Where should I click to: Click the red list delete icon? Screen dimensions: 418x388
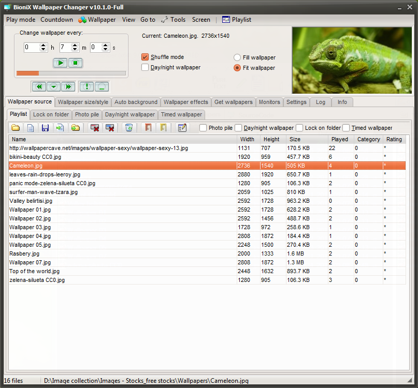pyautogui.click(x=95, y=128)
